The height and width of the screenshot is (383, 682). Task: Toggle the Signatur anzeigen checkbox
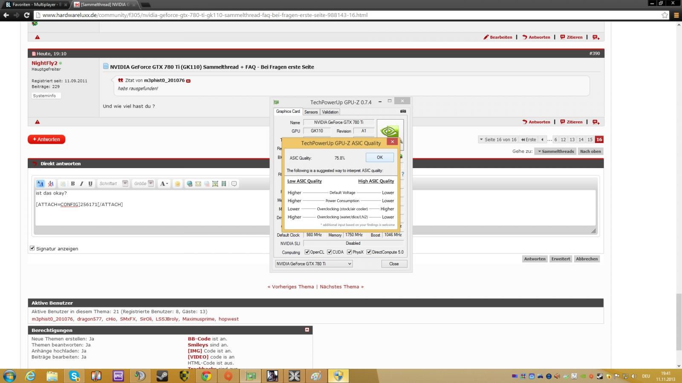(x=32, y=248)
